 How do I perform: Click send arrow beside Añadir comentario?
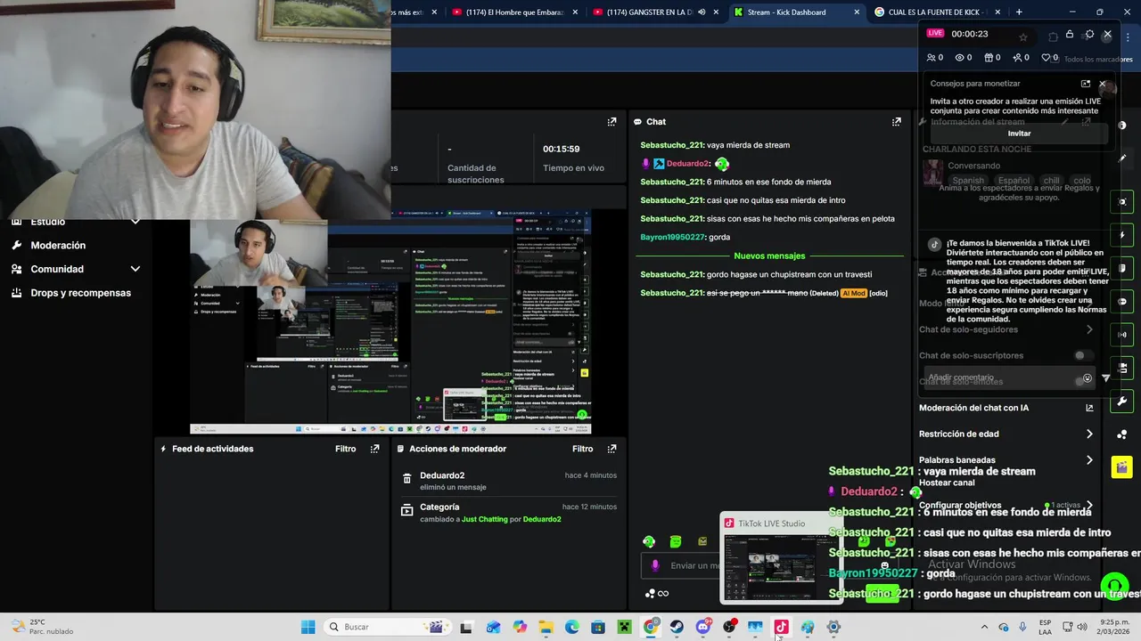(1106, 378)
